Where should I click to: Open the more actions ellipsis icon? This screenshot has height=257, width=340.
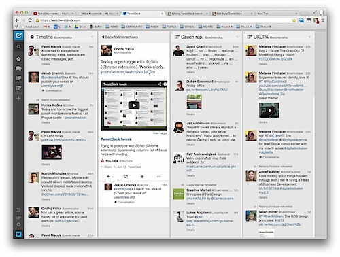[x=159, y=176]
